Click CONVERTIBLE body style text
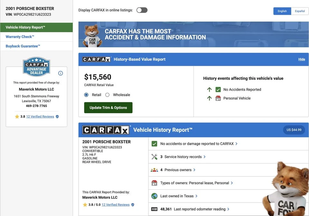 [x=93, y=151]
